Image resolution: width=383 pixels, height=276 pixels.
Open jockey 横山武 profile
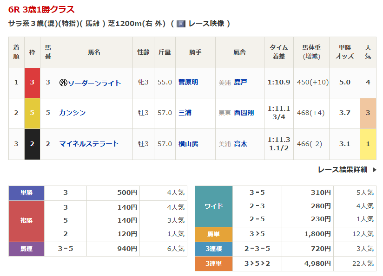click(188, 144)
